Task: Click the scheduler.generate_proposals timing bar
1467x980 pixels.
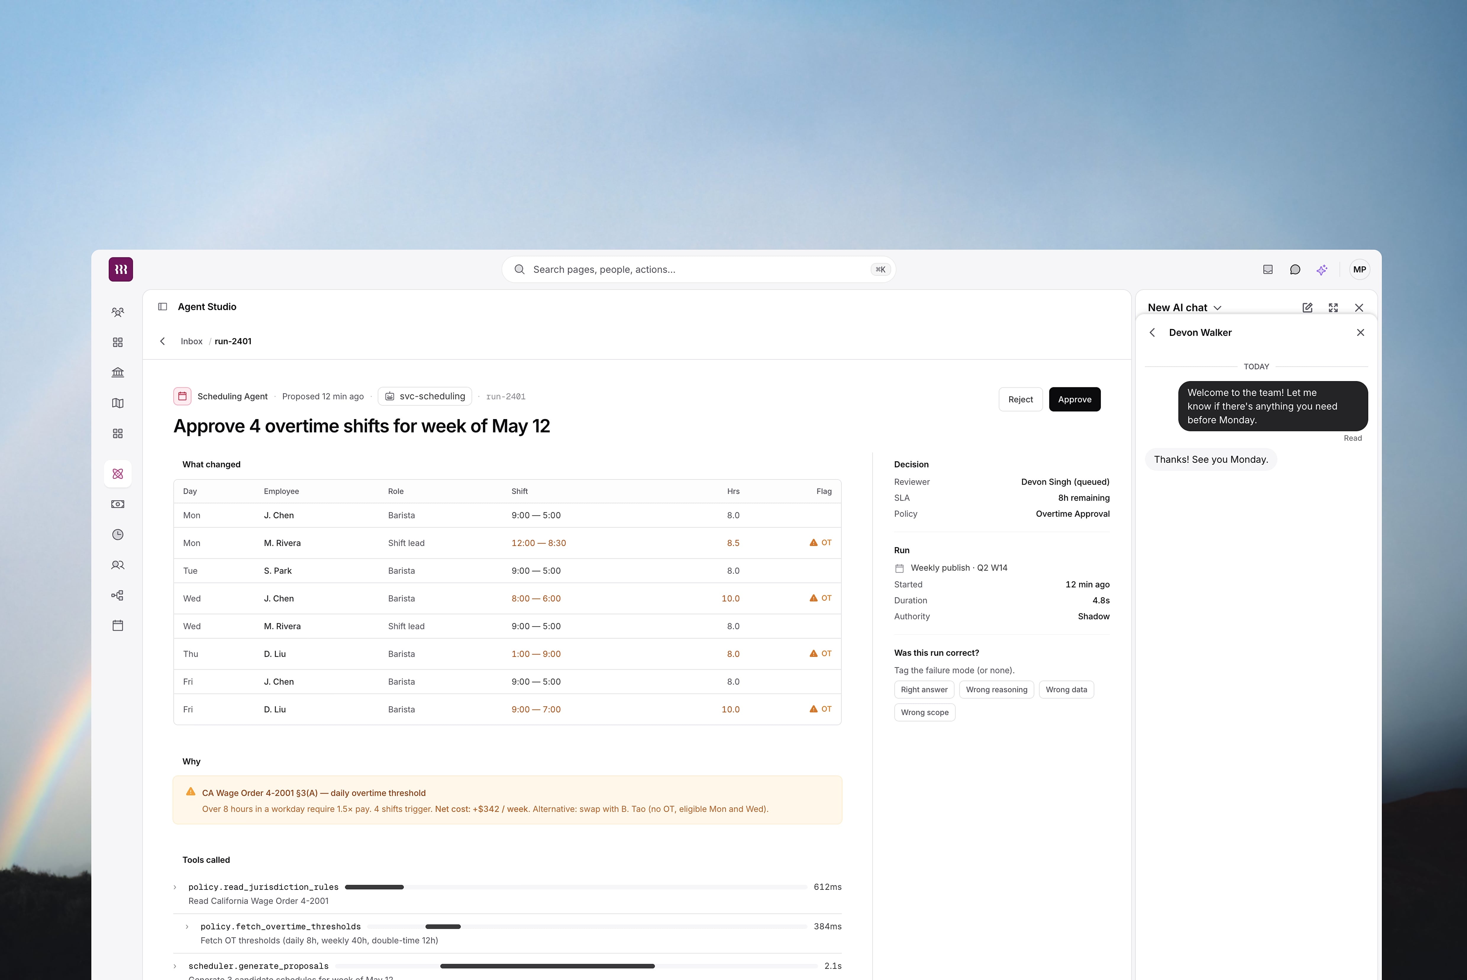Action: pos(576,966)
